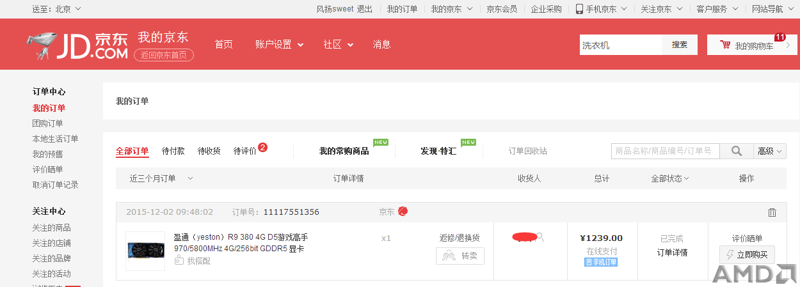Click the magnifier search icon in order search

click(x=737, y=151)
